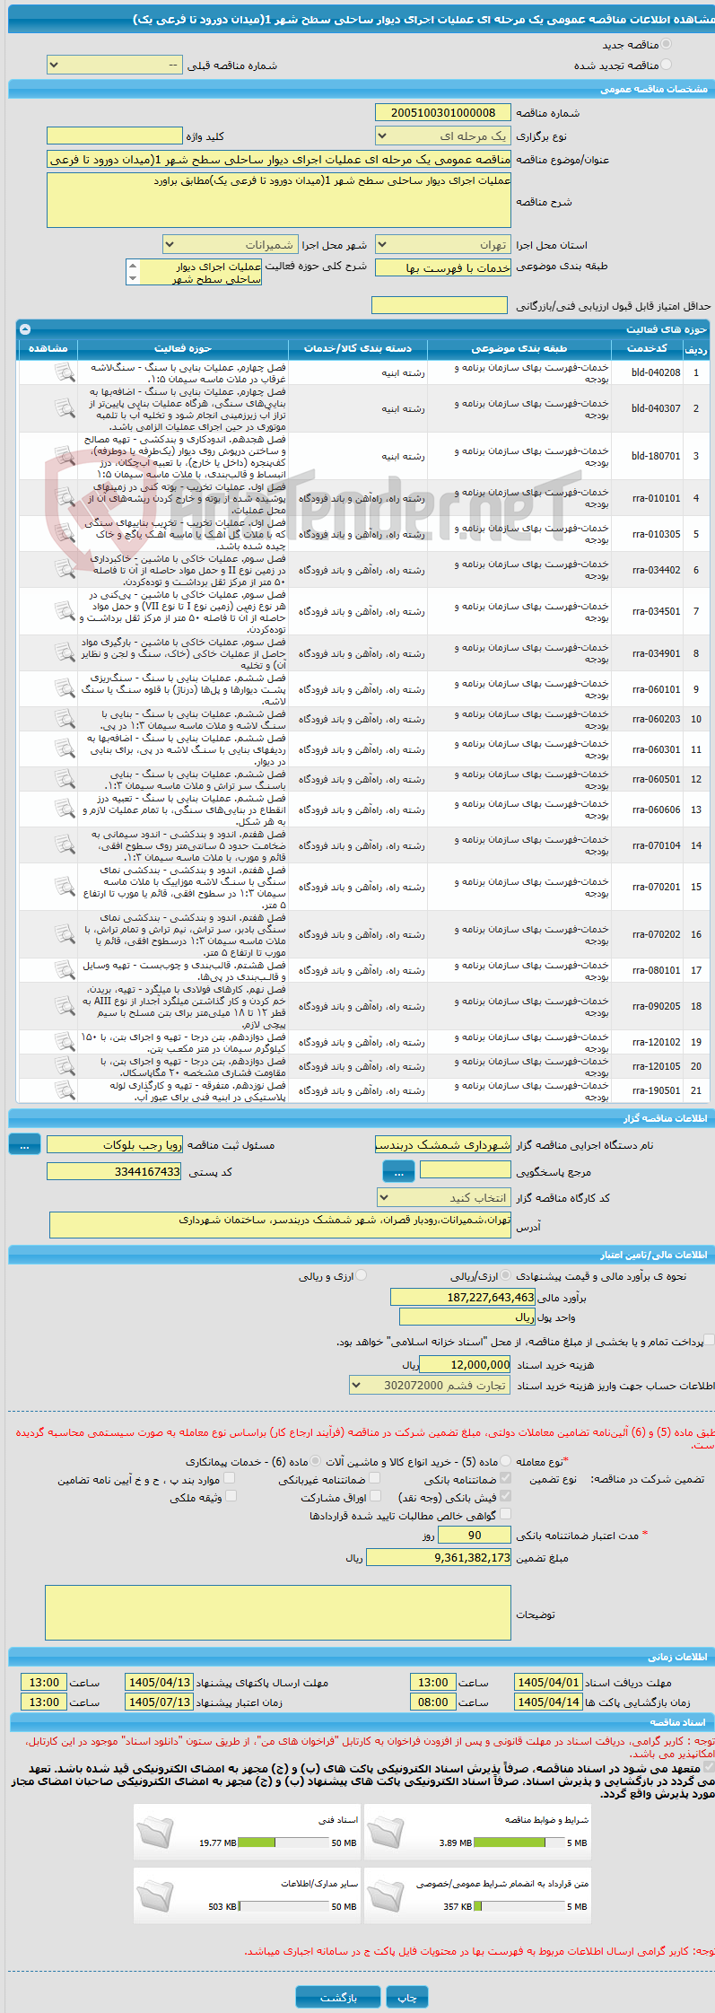Click the بازگشت back button
Image resolution: width=715 pixels, height=2013 pixels.
pyautogui.click(x=338, y=1997)
